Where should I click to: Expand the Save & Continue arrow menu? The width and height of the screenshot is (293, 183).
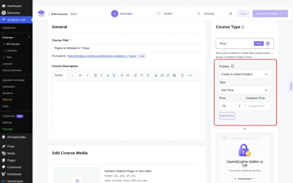[x=285, y=14]
